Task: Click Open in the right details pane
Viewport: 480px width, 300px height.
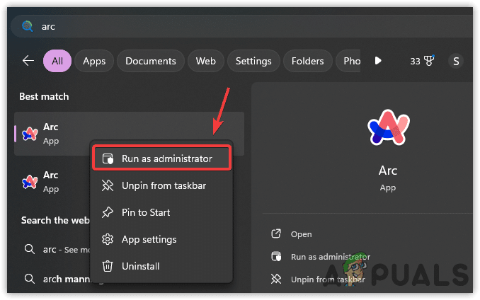Action: [x=301, y=234]
